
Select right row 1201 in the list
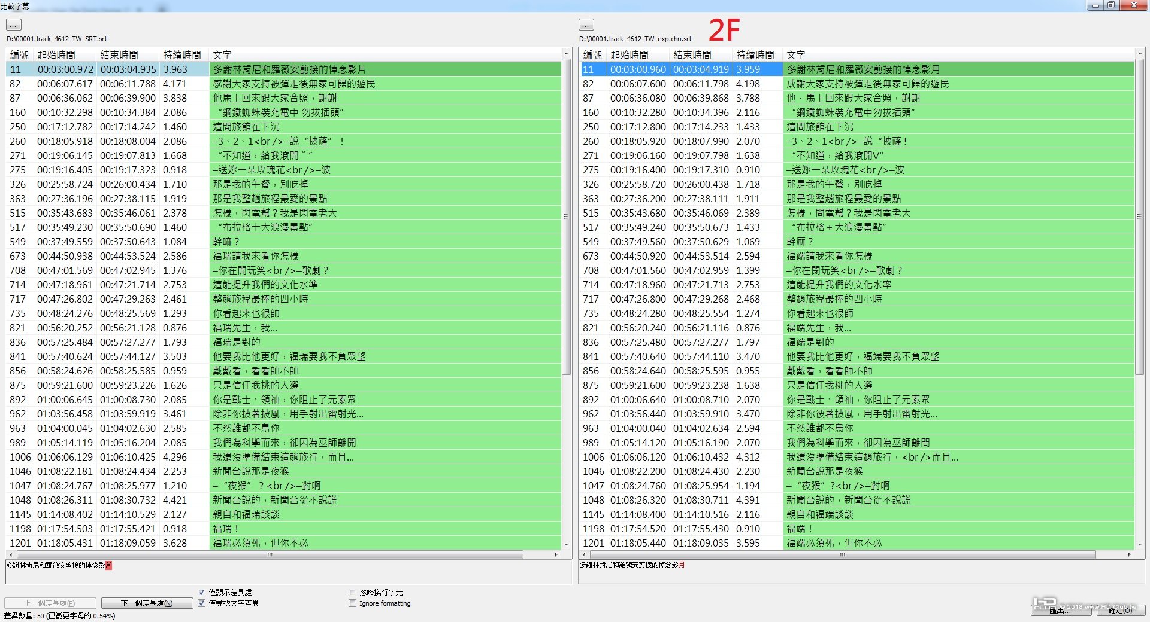coord(857,543)
